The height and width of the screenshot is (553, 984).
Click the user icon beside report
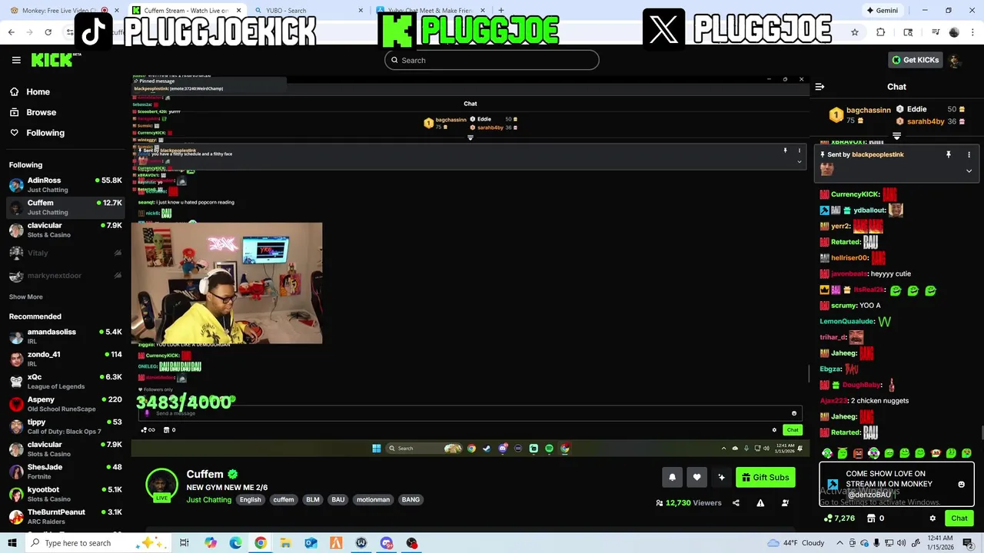click(785, 503)
